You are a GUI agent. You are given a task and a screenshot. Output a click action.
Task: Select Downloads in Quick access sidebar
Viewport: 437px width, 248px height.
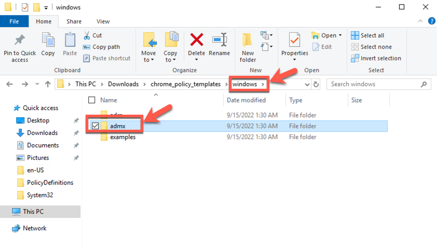42,133
